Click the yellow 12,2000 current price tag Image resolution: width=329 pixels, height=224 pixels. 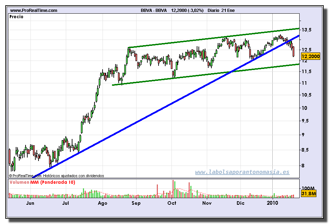tap(310, 56)
